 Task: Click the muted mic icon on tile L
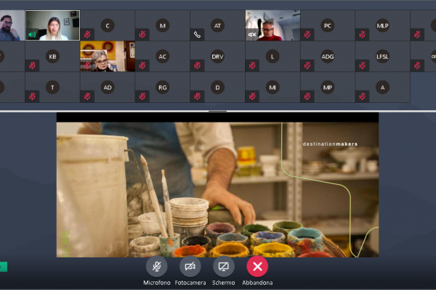pyautogui.click(x=252, y=65)
